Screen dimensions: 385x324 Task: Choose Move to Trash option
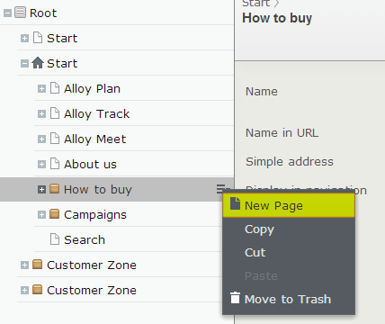289,299
